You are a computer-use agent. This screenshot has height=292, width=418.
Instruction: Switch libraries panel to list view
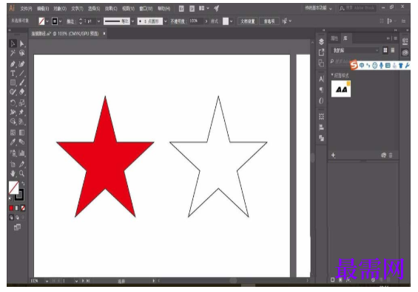(x=393, y=50)
